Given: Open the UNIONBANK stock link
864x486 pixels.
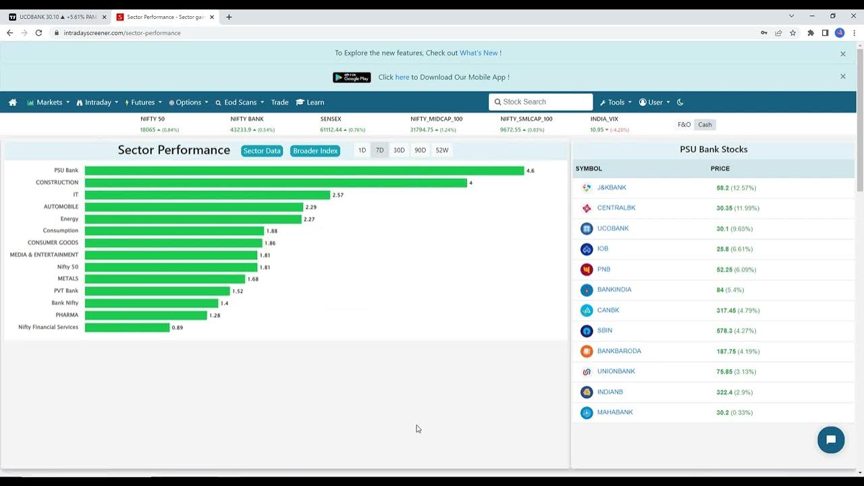Looking at the screenshot, I should [616, 371].
